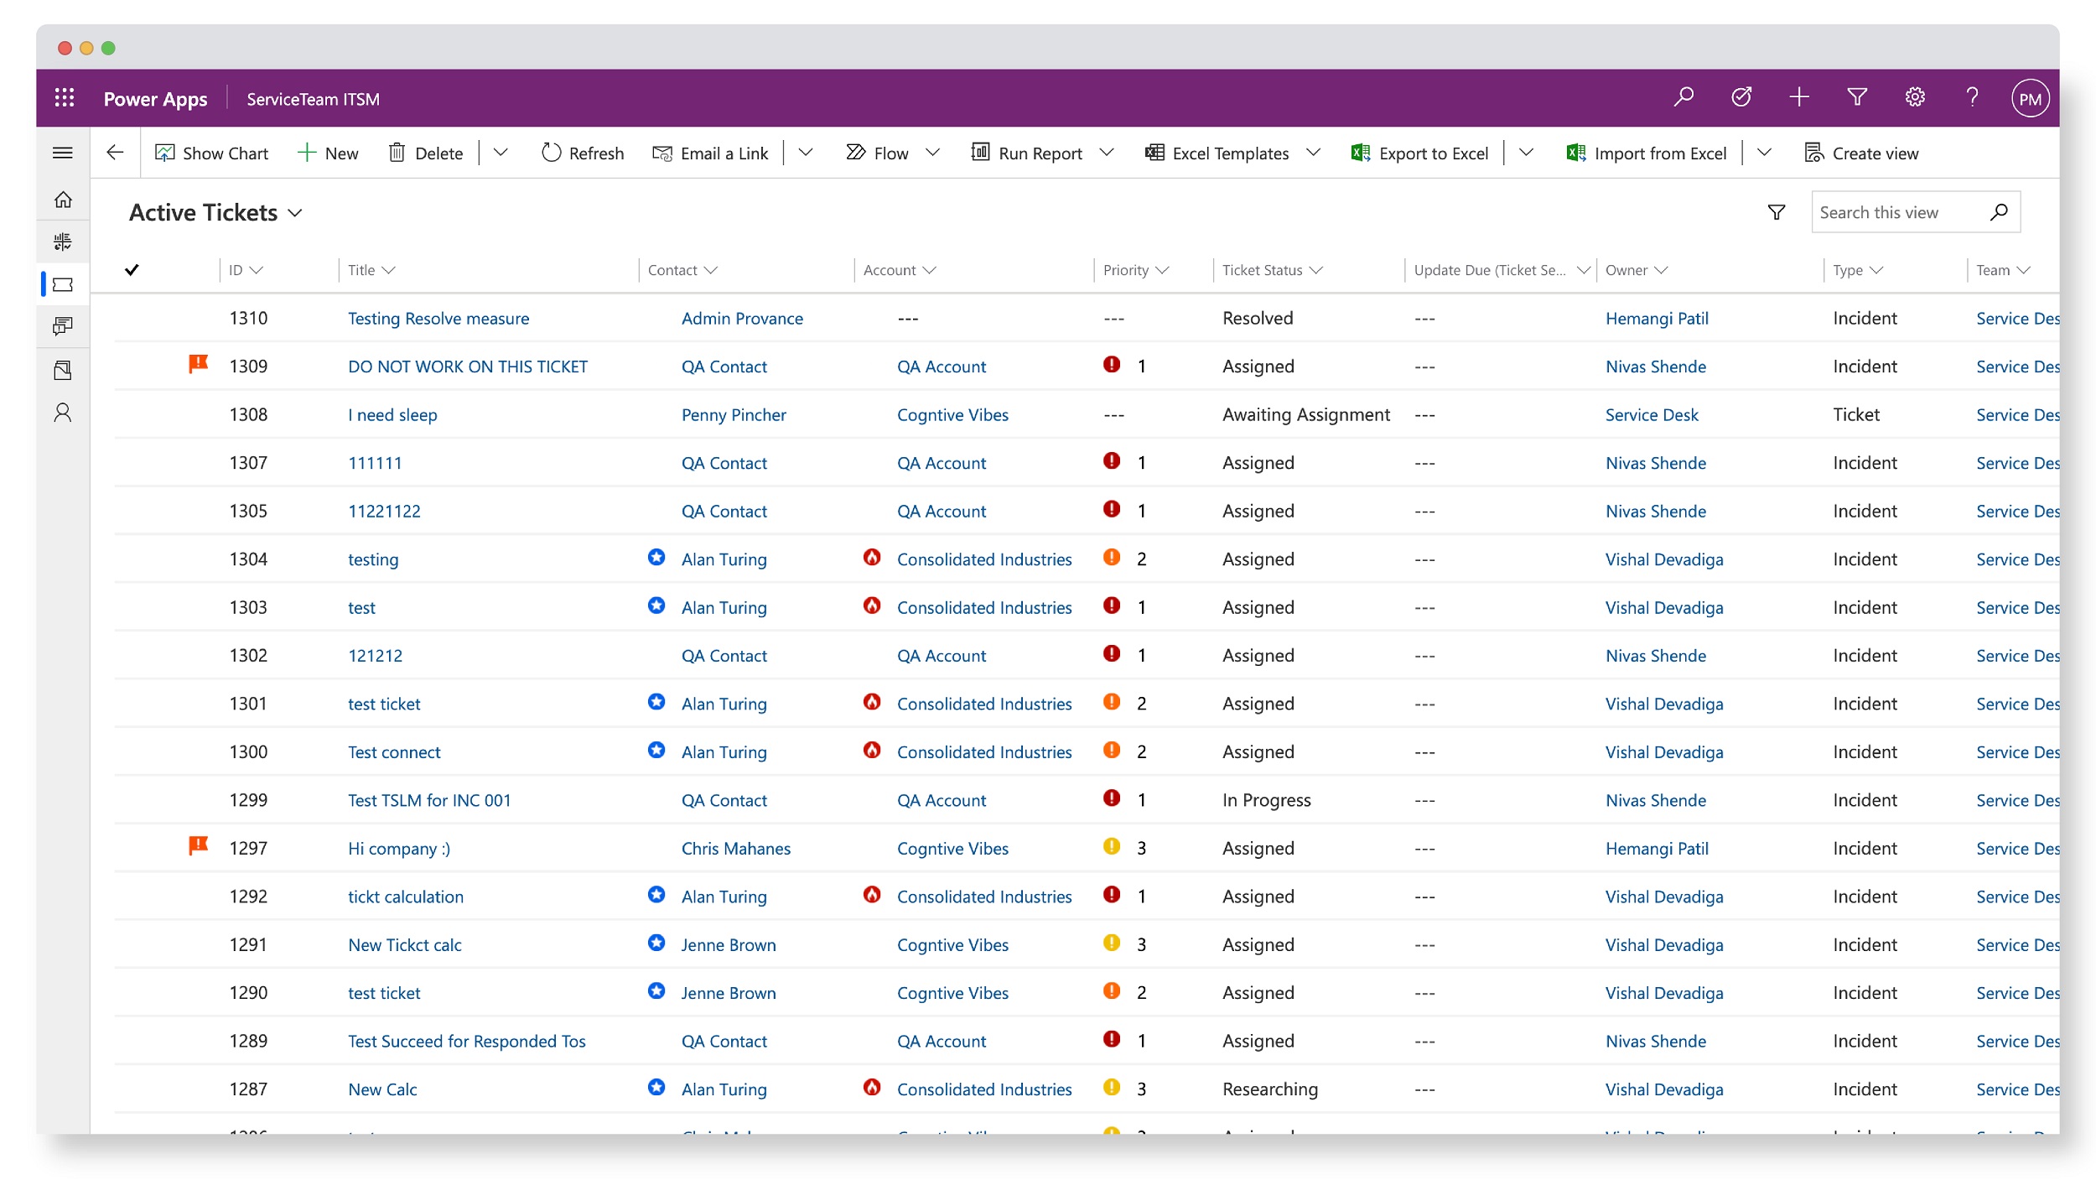Screen dimensions: 2096x1180
Task: Expand the hamburger menu in the sidebar
Action: pos(63,153)
